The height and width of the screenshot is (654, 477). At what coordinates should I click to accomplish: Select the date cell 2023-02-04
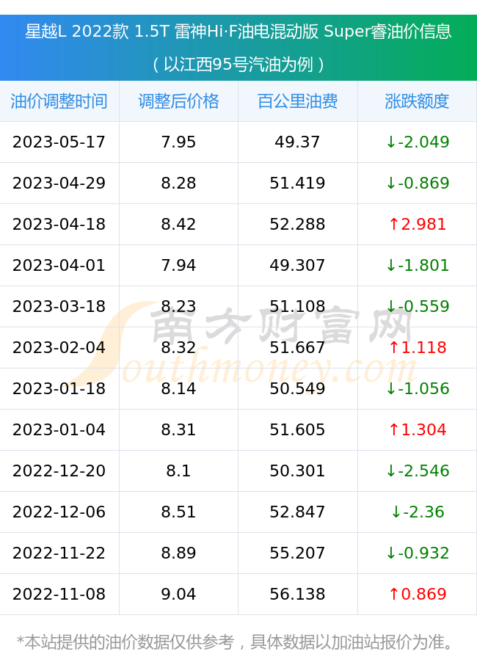tap(59, 347)
